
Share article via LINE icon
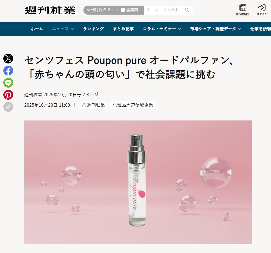8,83
